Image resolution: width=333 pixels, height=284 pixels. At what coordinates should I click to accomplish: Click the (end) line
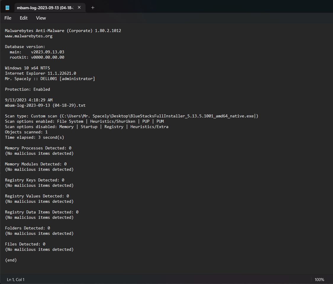[11, 260]
